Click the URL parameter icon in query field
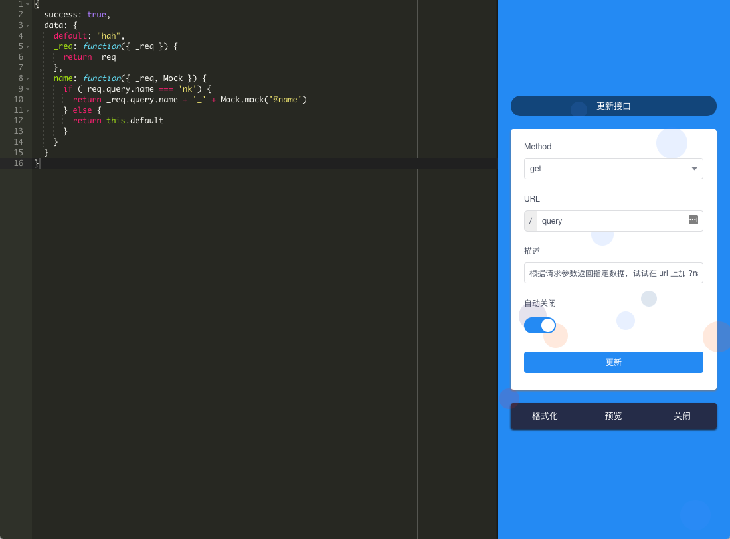The width and height of the screenshot is (730, 539). click(x=693, y=220)
